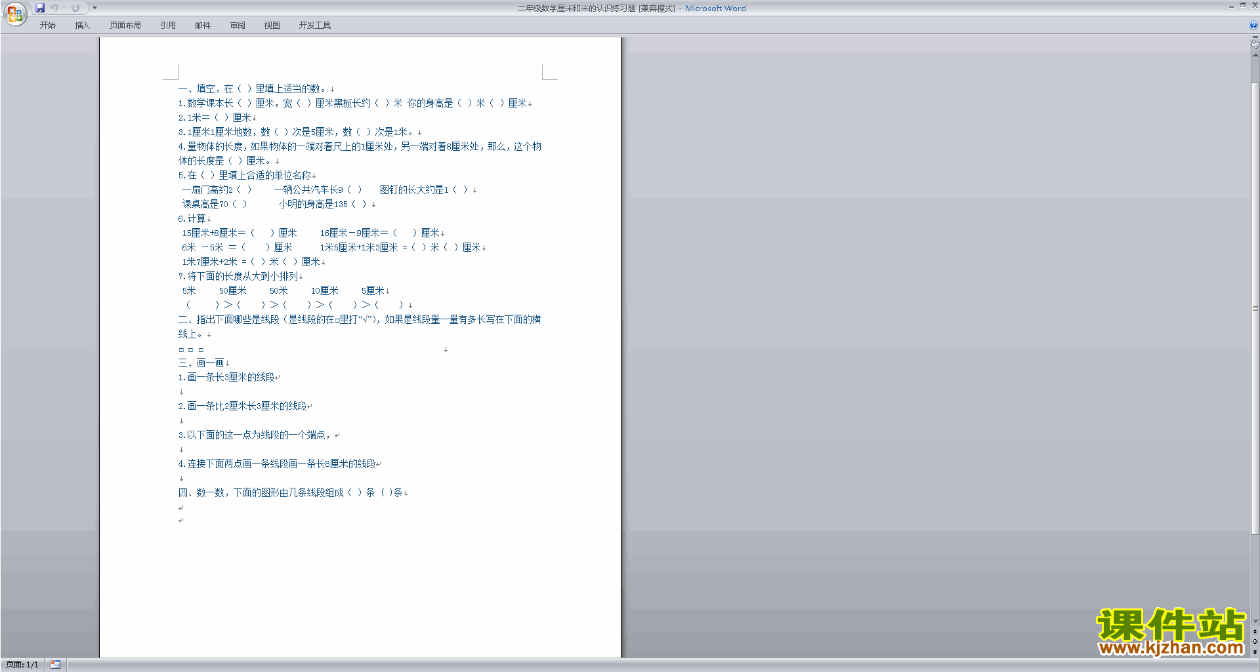Open the round Office button menu
Viewport: 1260px width, 672px height.
(x=14, y=13)
